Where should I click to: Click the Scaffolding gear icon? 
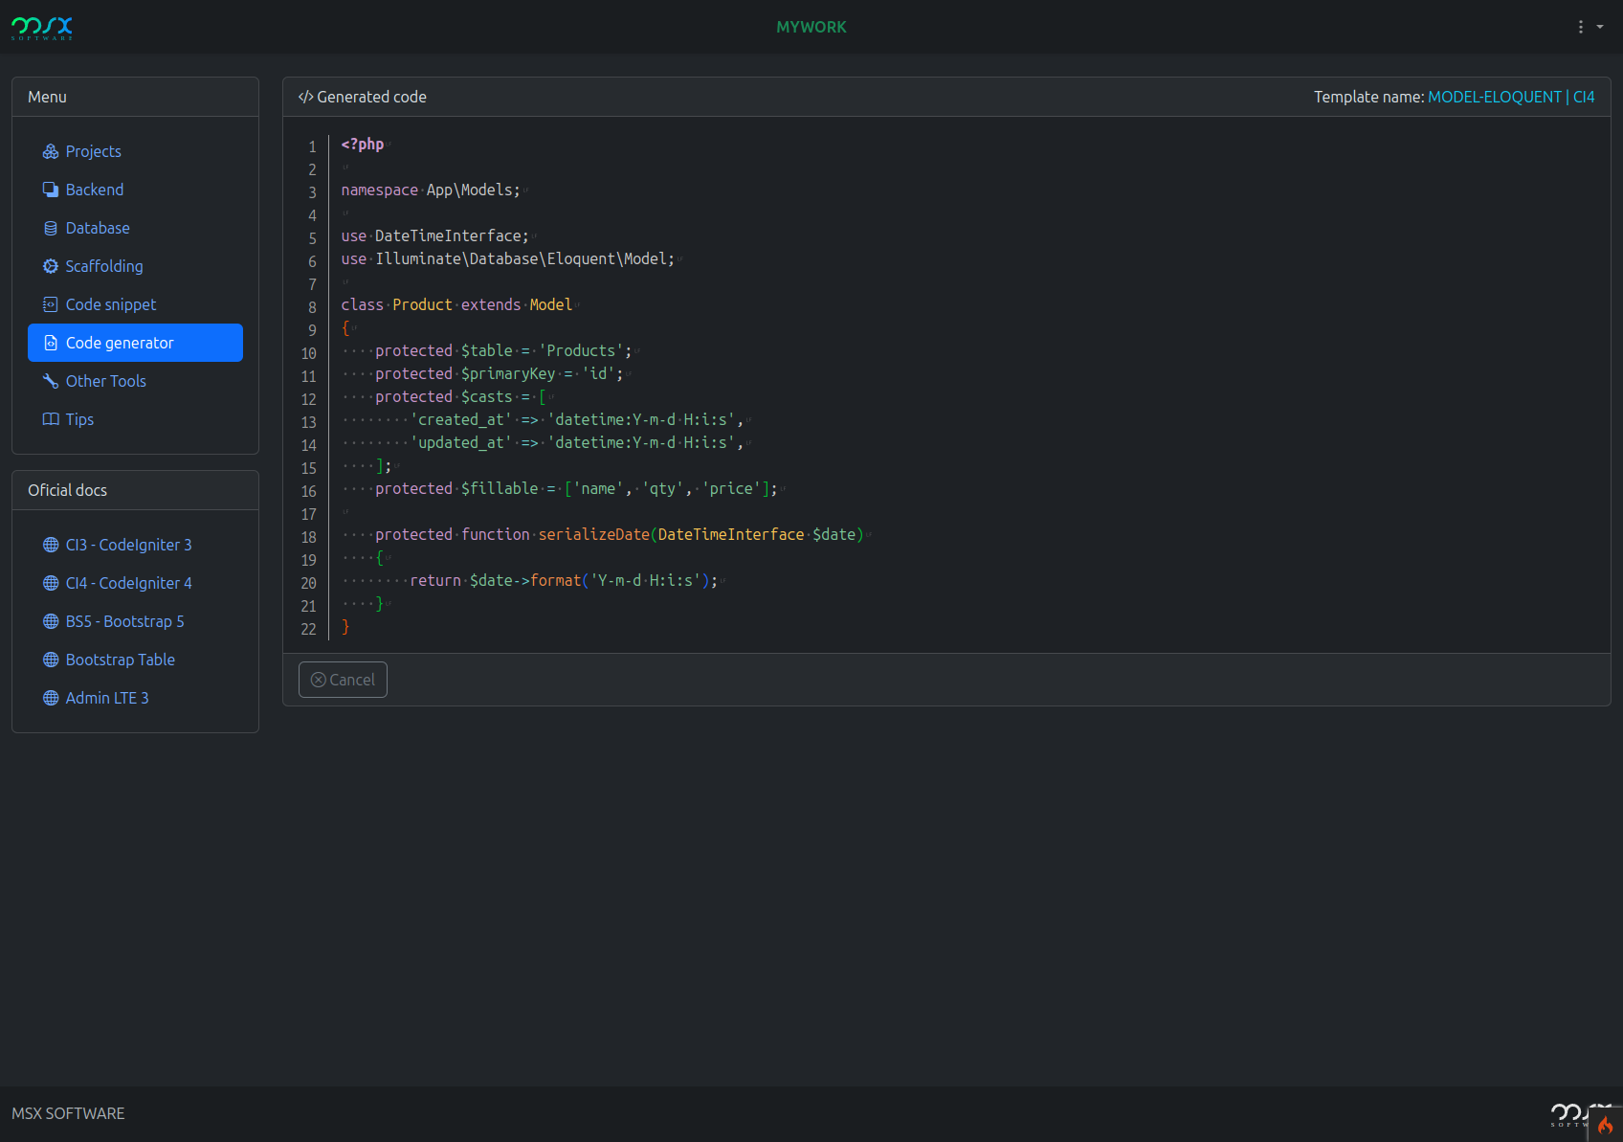[x=51, y=266]
